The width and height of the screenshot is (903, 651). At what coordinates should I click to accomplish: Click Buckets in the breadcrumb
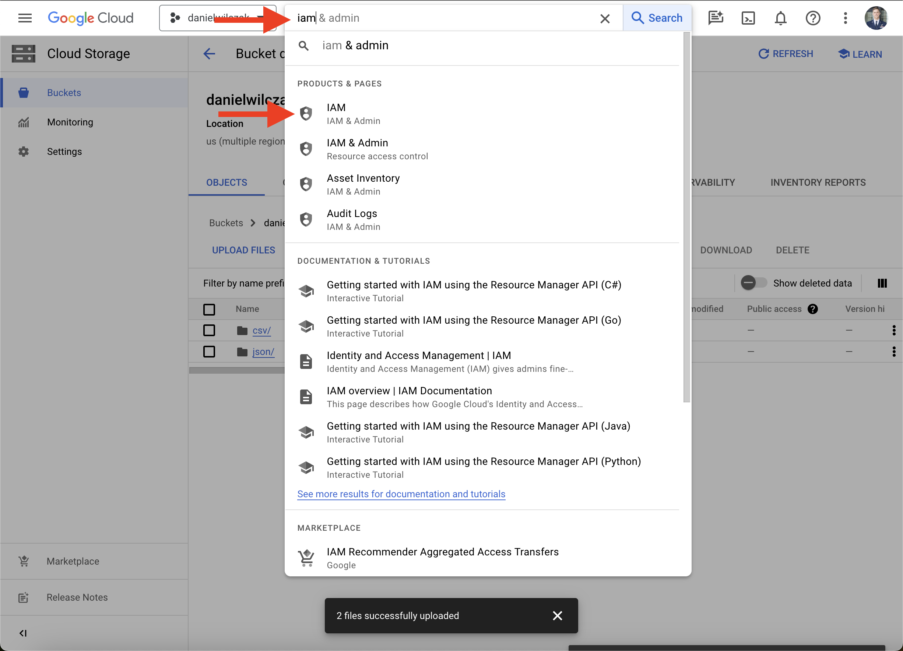click(x=226, y=223)
